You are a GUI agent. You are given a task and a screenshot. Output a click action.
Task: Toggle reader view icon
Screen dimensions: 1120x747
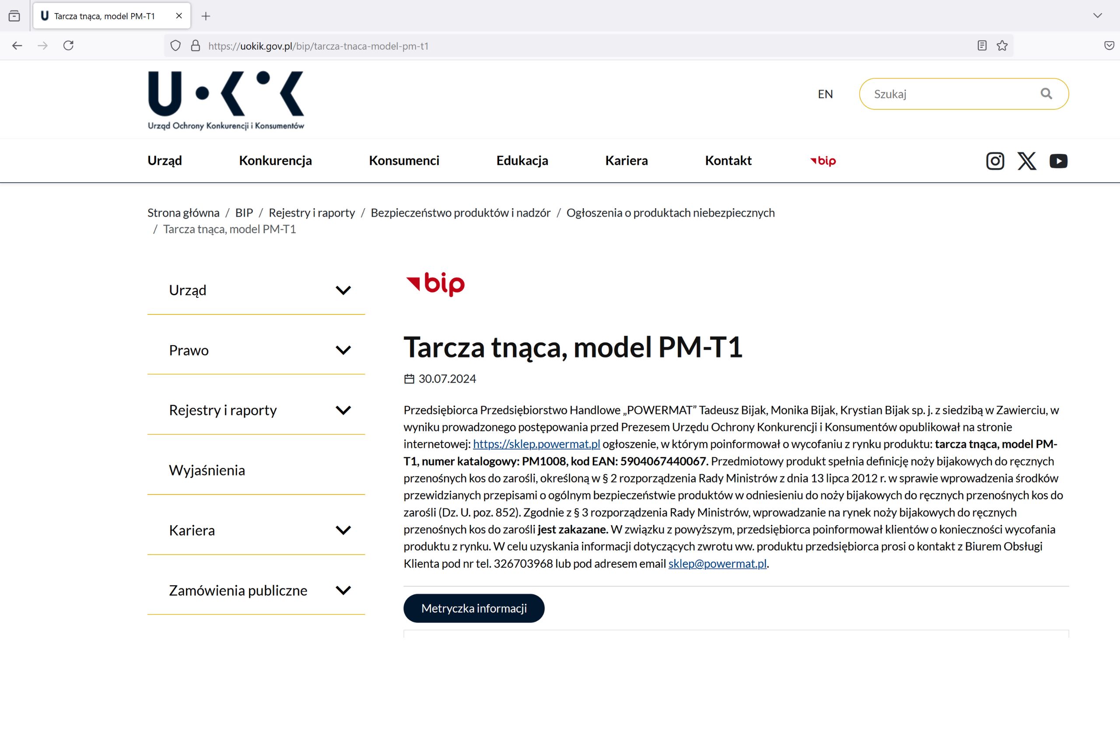point(982,46)
